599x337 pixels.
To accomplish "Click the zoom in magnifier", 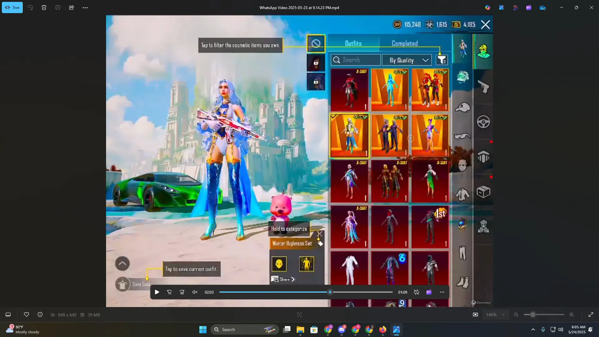I will (572, 315).
